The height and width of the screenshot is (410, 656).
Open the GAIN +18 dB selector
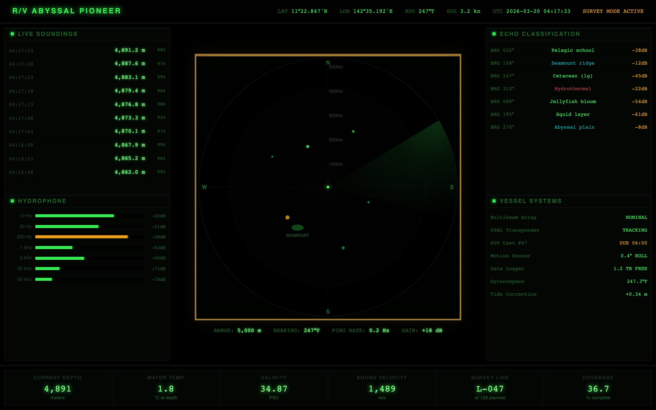tap(421, 330)
